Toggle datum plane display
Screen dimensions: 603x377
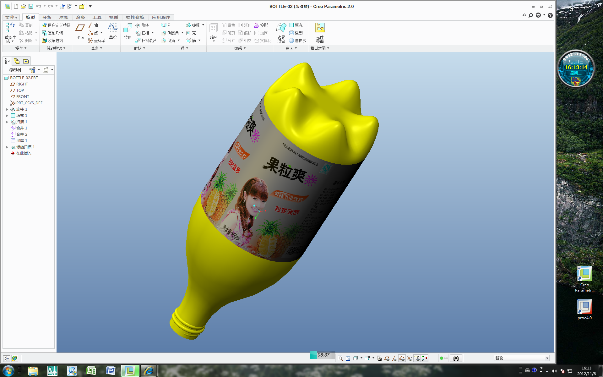pyautogui.click(x=387, y=358)
